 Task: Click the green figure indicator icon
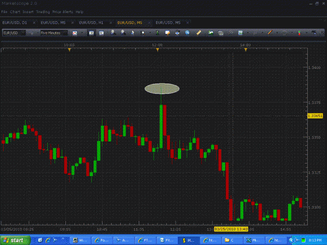[x=157, y=33]
